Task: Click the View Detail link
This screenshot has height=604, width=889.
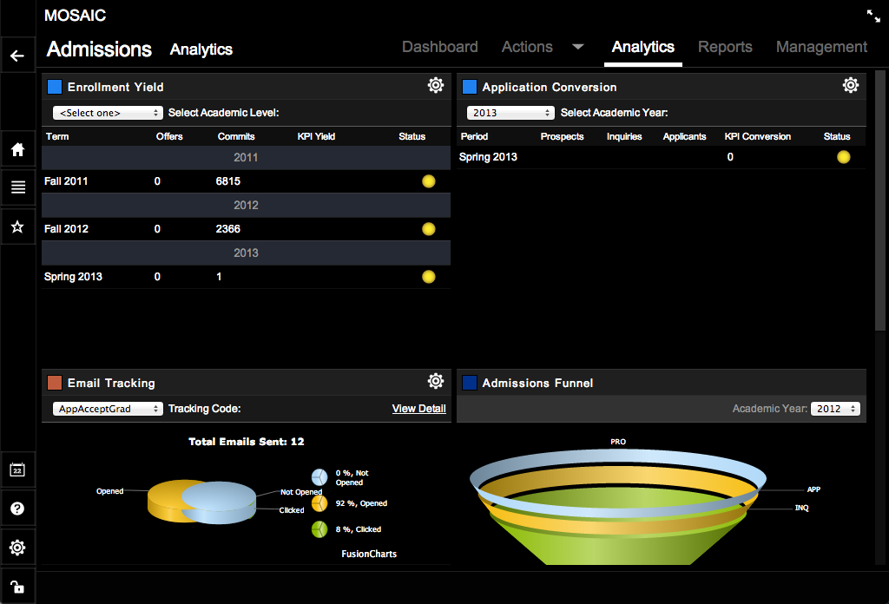Action: 418,409
